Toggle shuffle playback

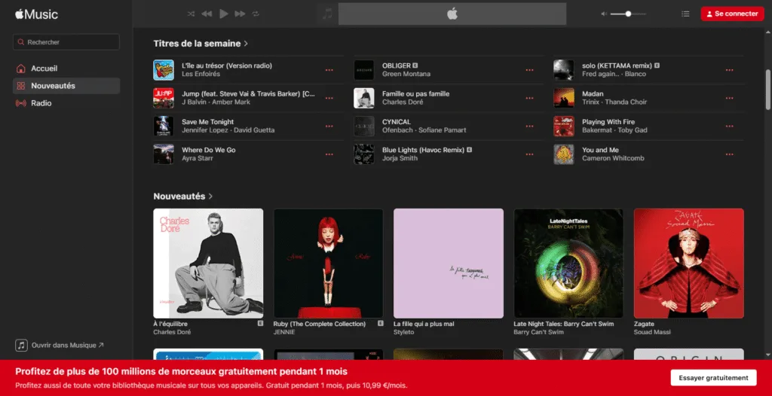191,14
